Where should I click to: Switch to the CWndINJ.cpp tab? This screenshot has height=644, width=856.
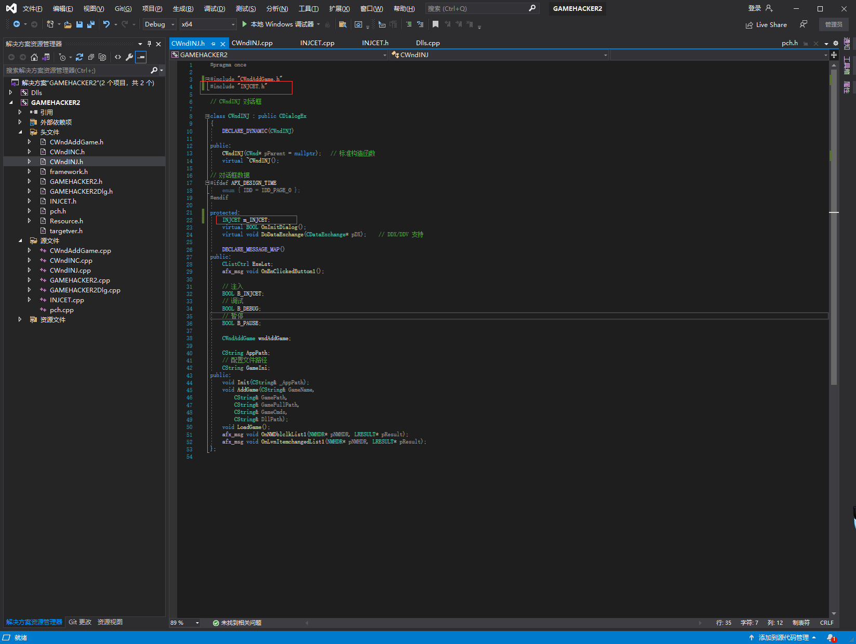tap(252, 43)
